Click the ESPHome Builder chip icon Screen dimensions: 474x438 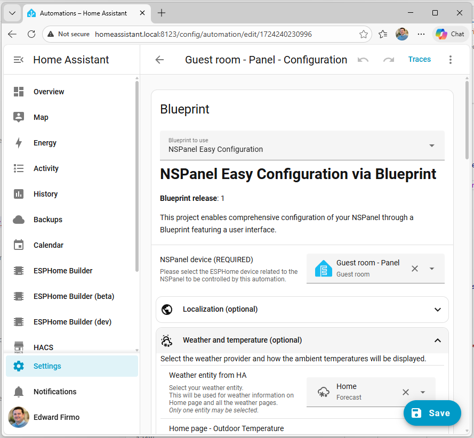click(x=19, y=271)
